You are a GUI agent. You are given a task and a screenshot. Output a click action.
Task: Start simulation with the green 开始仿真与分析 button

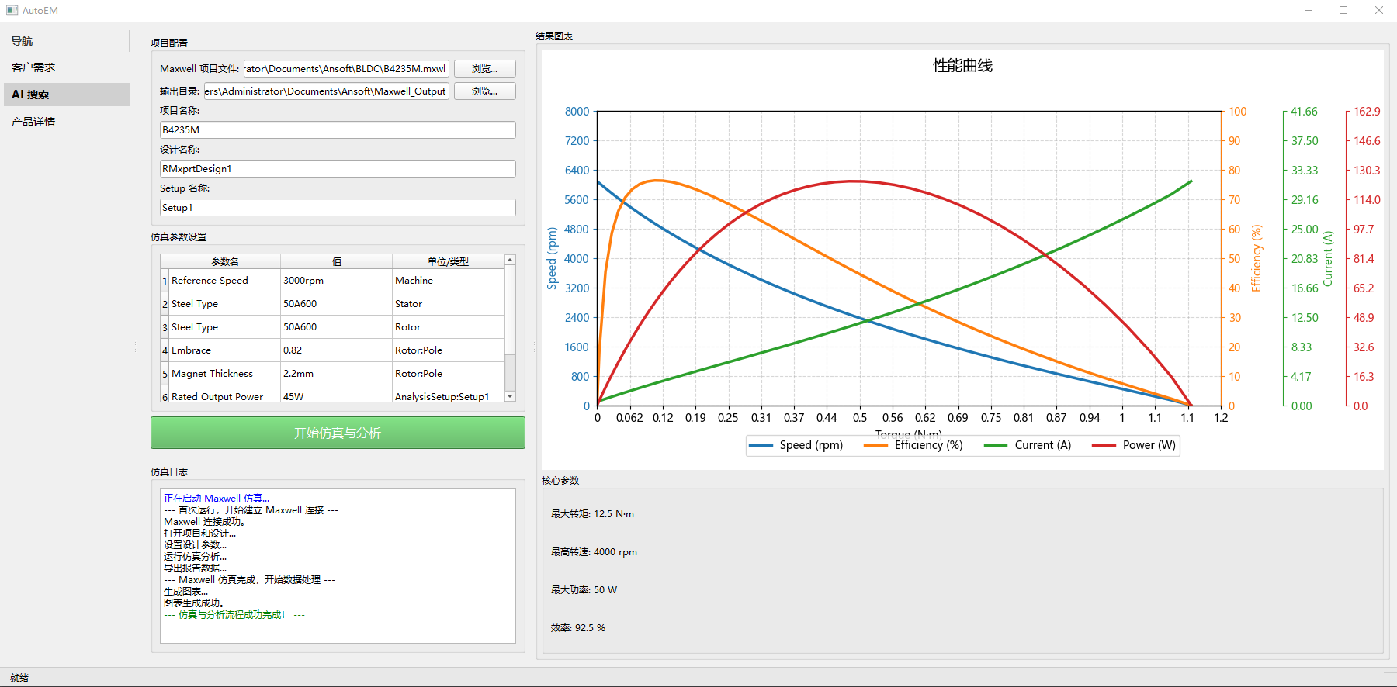pyautogui.click(x=338, y=433)
